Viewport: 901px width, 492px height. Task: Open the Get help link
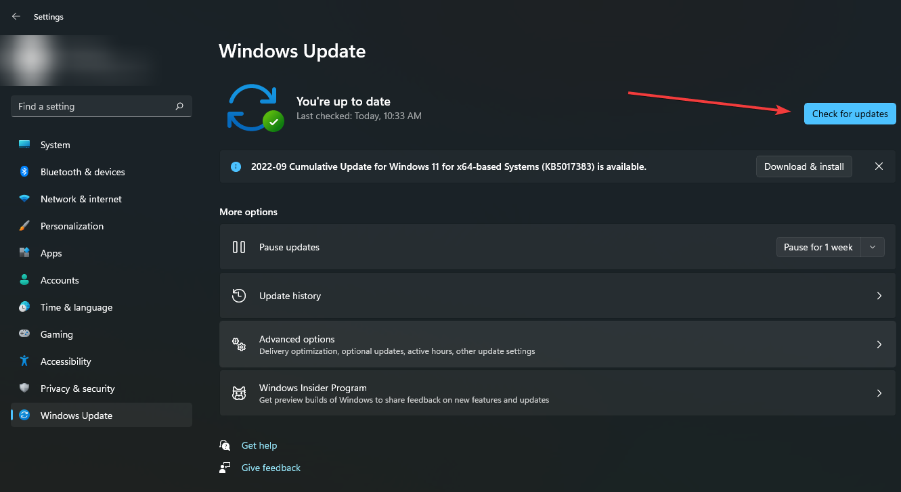(x=259, y=445)
